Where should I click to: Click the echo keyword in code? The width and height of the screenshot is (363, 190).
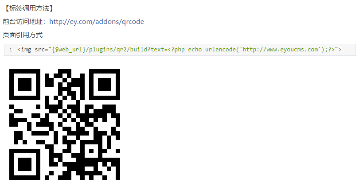(x=195, y=50)
